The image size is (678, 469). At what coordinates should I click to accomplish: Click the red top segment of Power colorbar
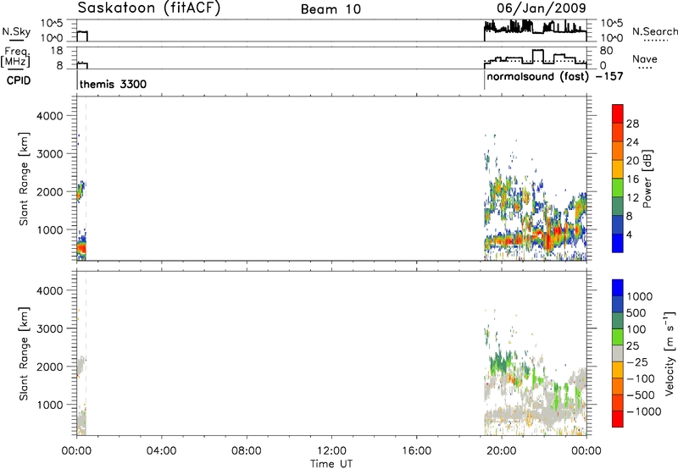pyautogui.click(x=618, y=113)
